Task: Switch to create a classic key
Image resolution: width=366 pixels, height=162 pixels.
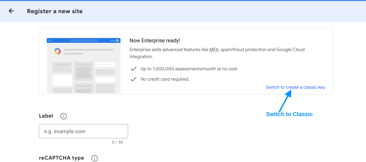Action: coord(295,87)
